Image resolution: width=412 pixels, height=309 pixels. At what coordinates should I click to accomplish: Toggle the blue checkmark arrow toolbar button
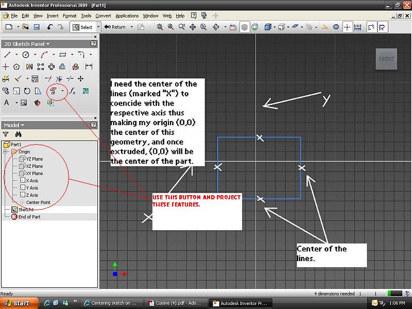(383, 27)
